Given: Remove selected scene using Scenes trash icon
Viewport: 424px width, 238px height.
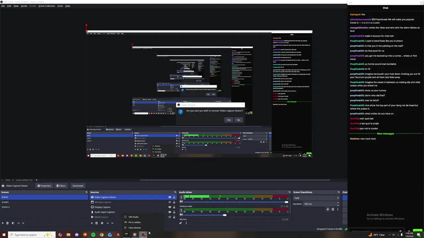Looking at the screenshot, I should click(x=7, y=223).
